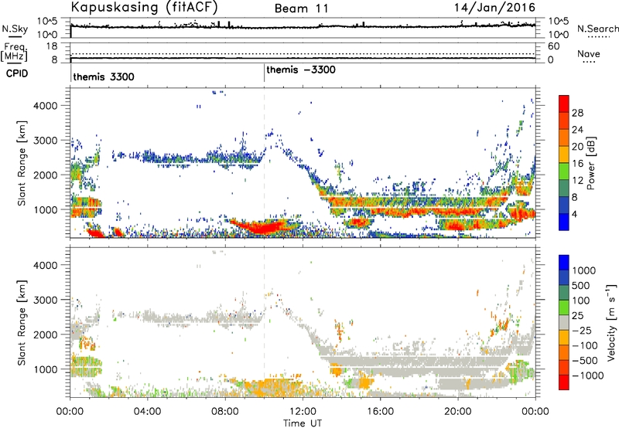Click the velocity panel 'Slant Range [km]' label

22,322
